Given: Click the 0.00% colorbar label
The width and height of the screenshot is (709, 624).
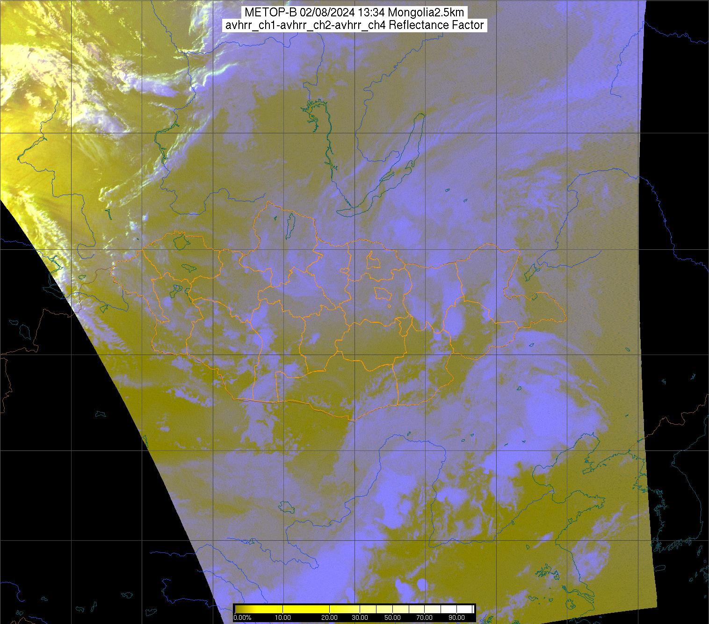Looking at the screenshot, I should 243,617.
